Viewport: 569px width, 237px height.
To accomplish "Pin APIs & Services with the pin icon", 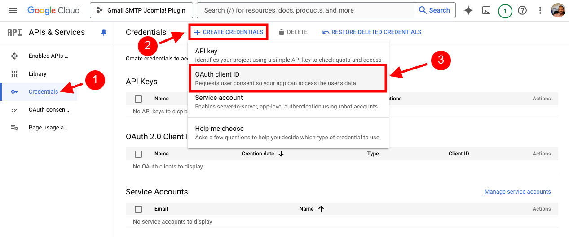I will point(104,32).
